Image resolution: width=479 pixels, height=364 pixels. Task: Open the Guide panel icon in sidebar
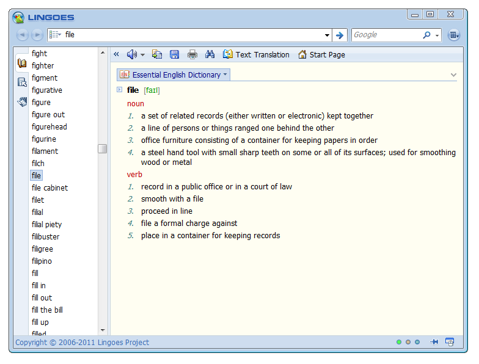point(22,82)
